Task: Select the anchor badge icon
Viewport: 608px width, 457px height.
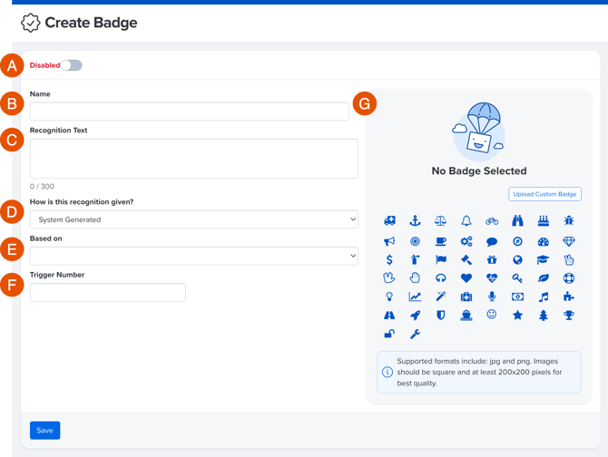Action: [x=415, y=221]
